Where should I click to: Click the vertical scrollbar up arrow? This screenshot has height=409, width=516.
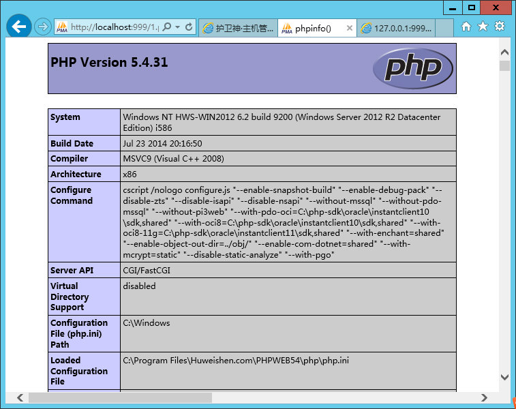(504, 52)
